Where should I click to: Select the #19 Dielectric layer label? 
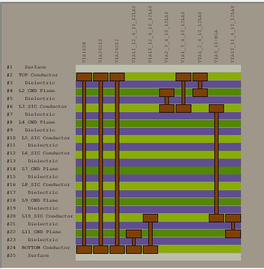click(33, 208)
